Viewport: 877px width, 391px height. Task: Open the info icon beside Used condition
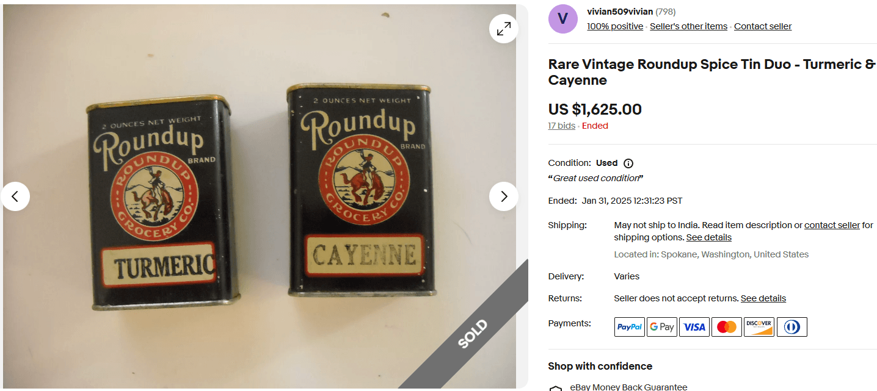(628, 163)
